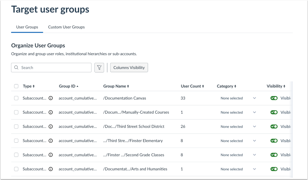Open Columns Visibility settings

point(129,67)
